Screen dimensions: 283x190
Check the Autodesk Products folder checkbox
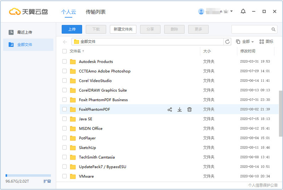pyautogui.click(x=64, y=62)
